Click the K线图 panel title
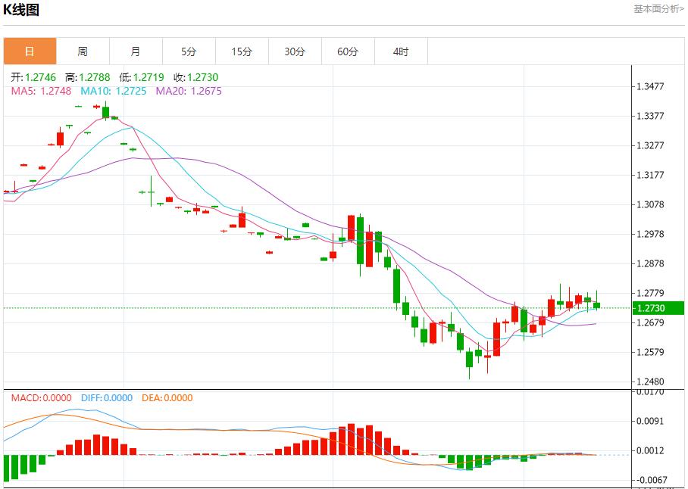This screenshot has width=688, height=489. point(21,10)
